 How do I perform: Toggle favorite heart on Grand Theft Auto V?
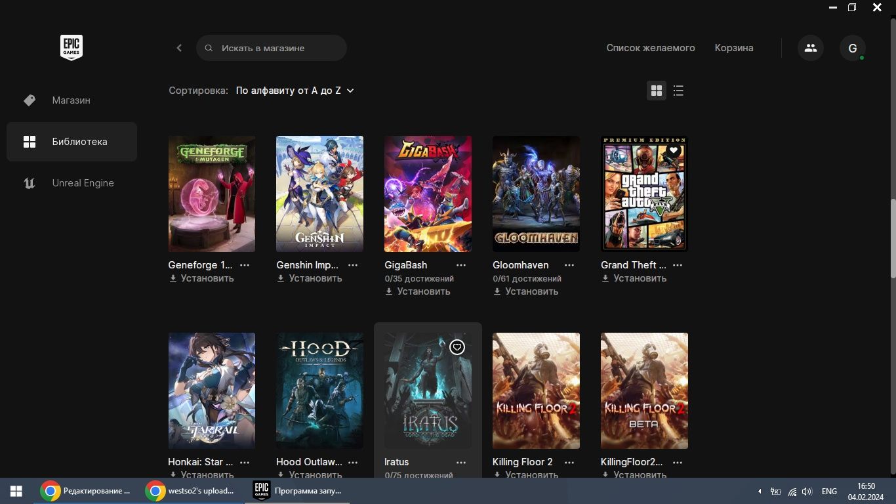674,150
